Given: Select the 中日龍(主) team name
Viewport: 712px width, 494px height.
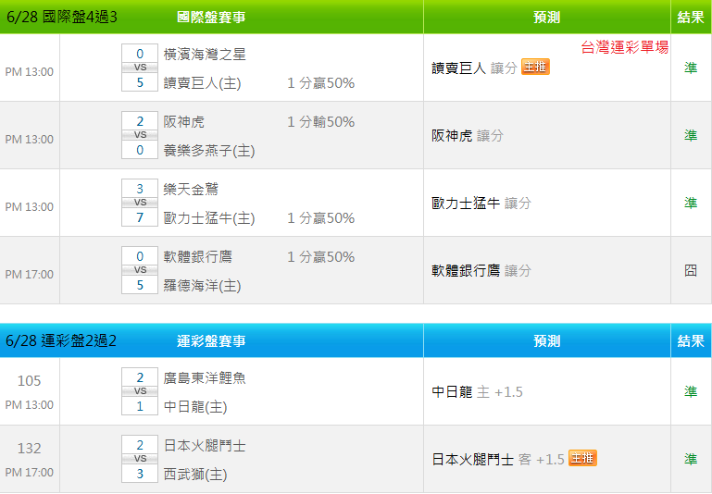Looking at the screenshot, I should point(195,407).
